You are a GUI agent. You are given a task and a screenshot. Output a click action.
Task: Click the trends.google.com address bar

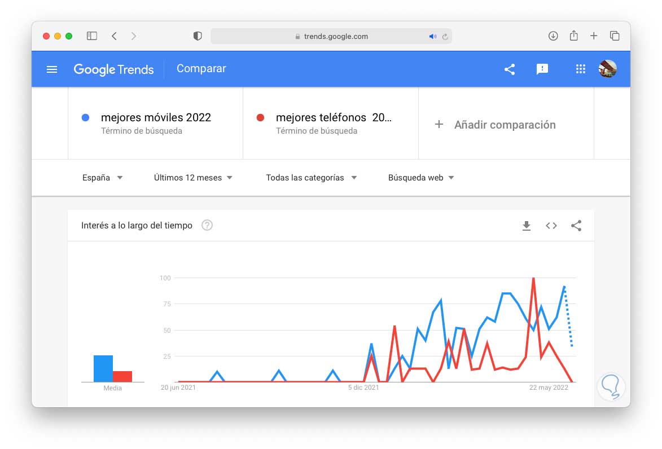point(335,36)
